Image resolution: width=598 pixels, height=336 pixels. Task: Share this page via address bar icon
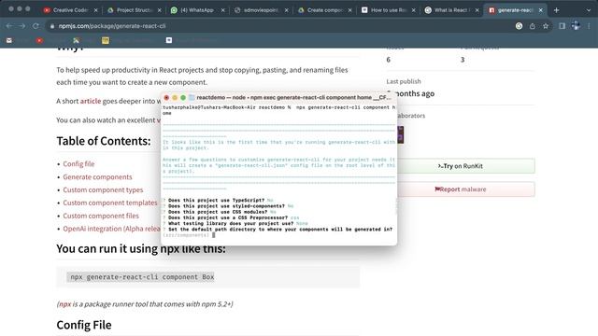point(533,26)
